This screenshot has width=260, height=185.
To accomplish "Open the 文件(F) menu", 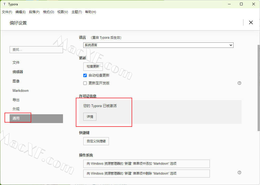I will pyautogui.click(x=7, y=12).
